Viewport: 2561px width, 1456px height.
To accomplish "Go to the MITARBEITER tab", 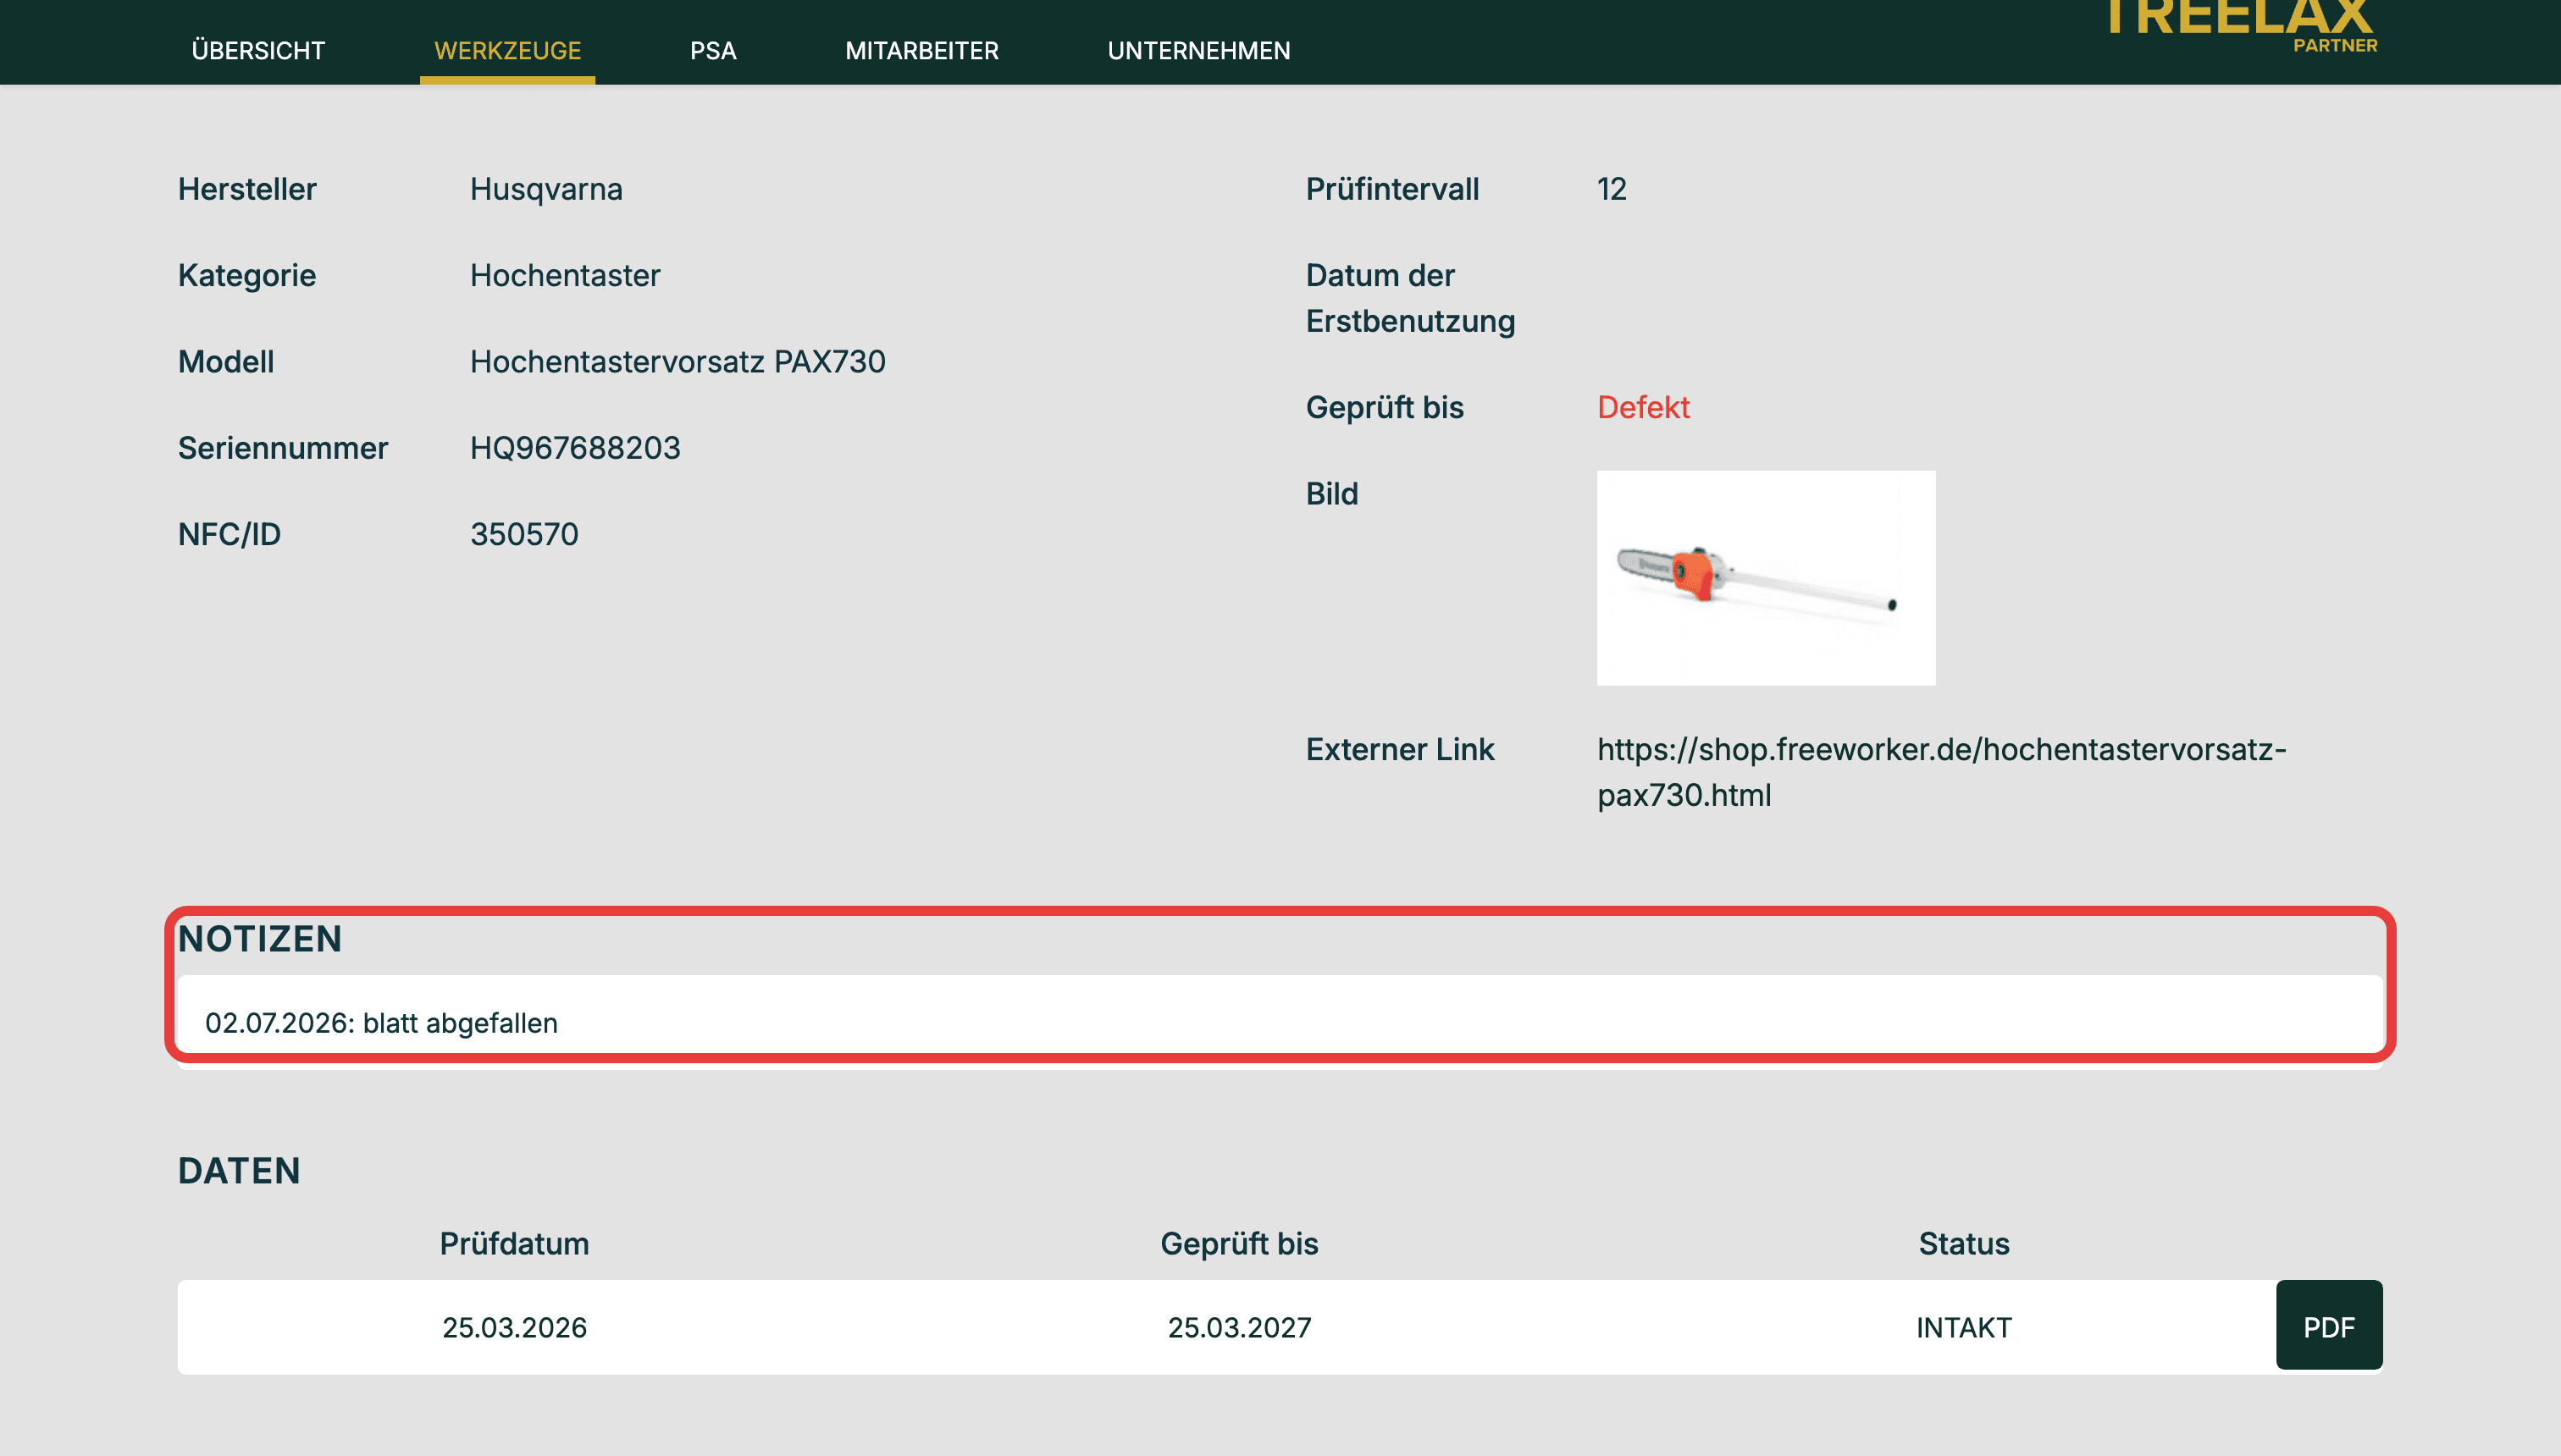I will [x=921, y=51].
